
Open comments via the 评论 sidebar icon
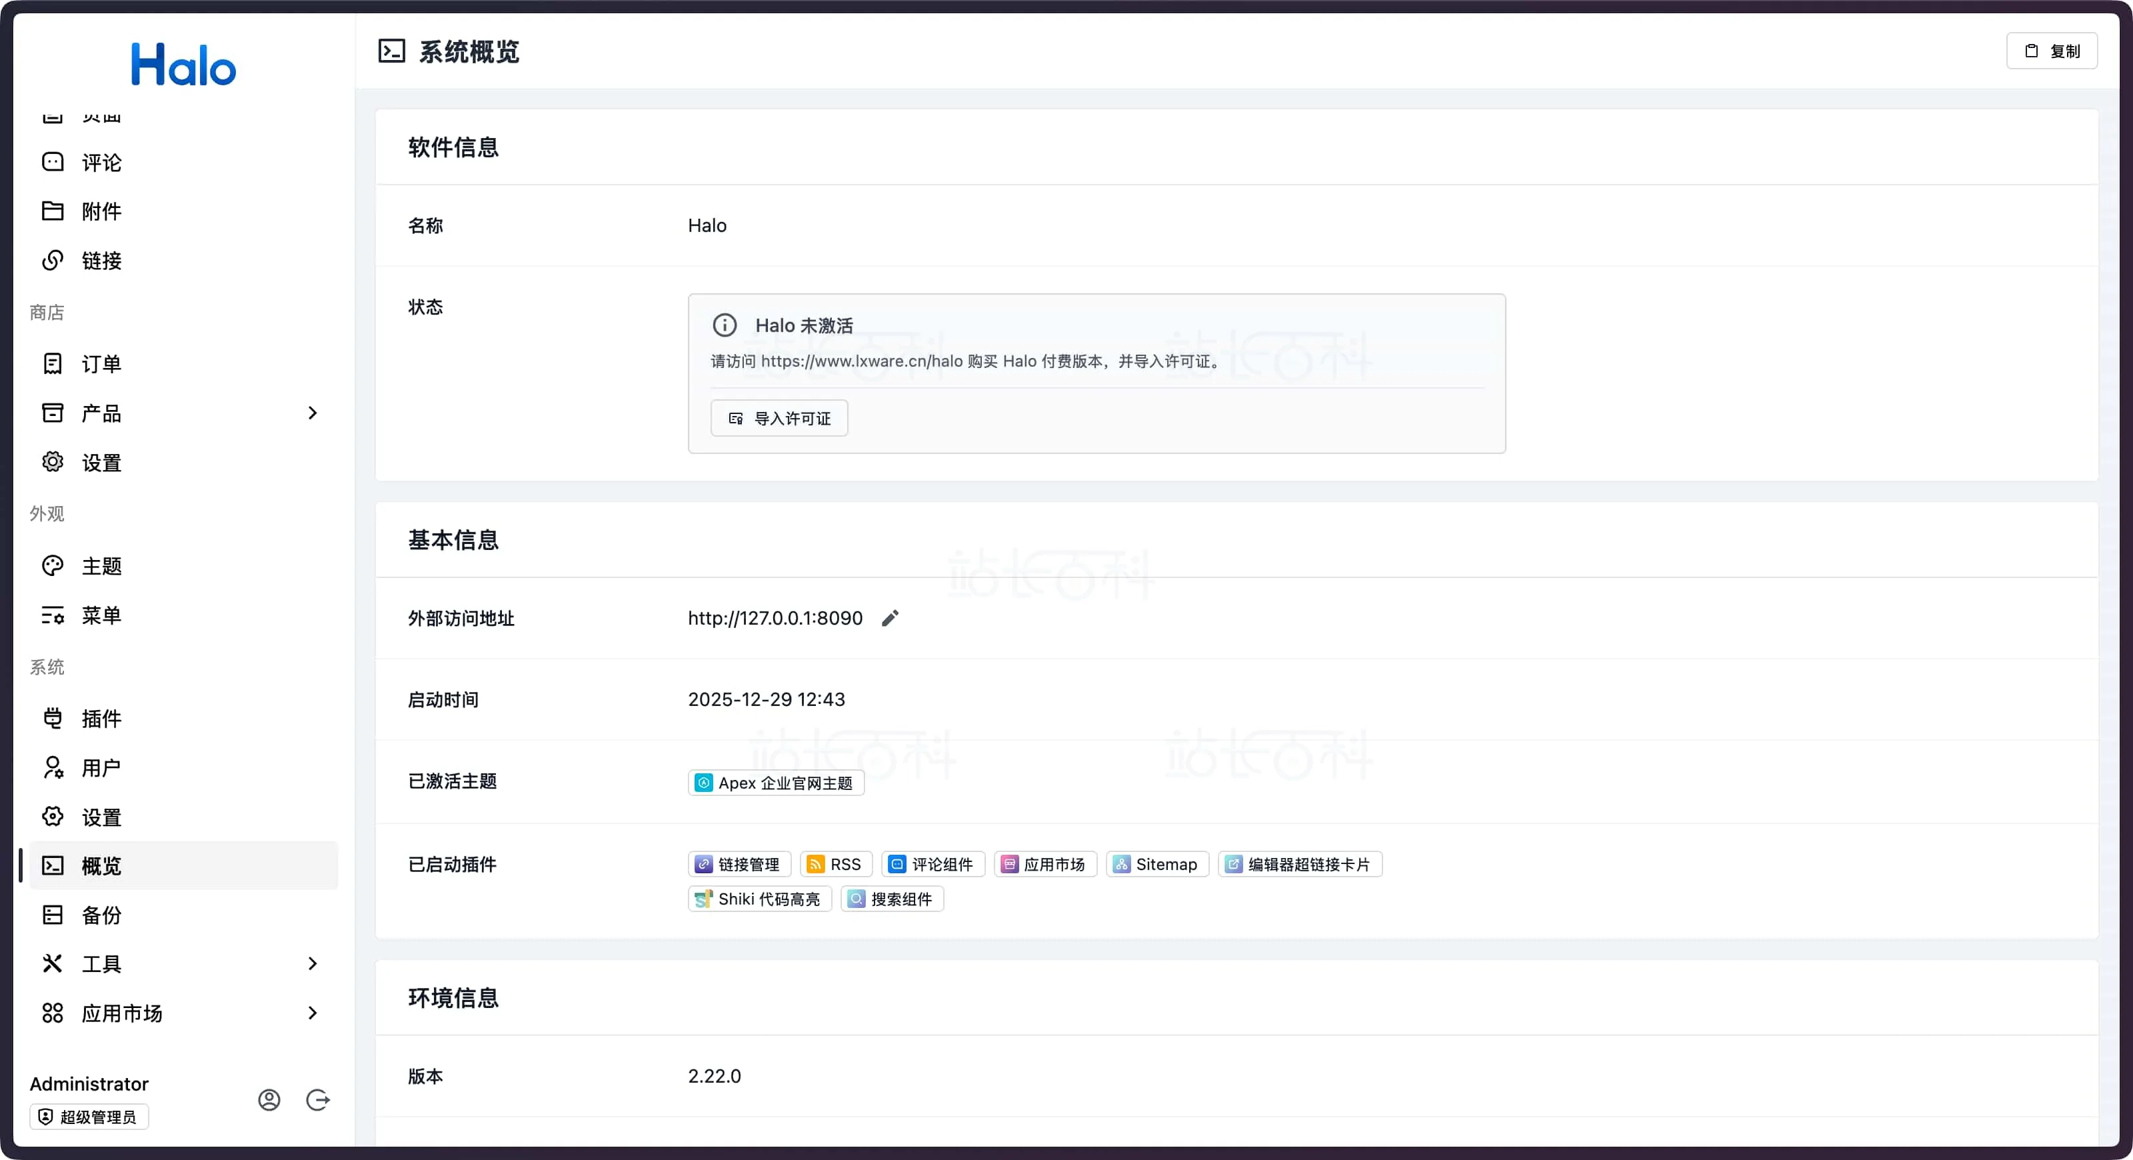[x=52, y=161]
